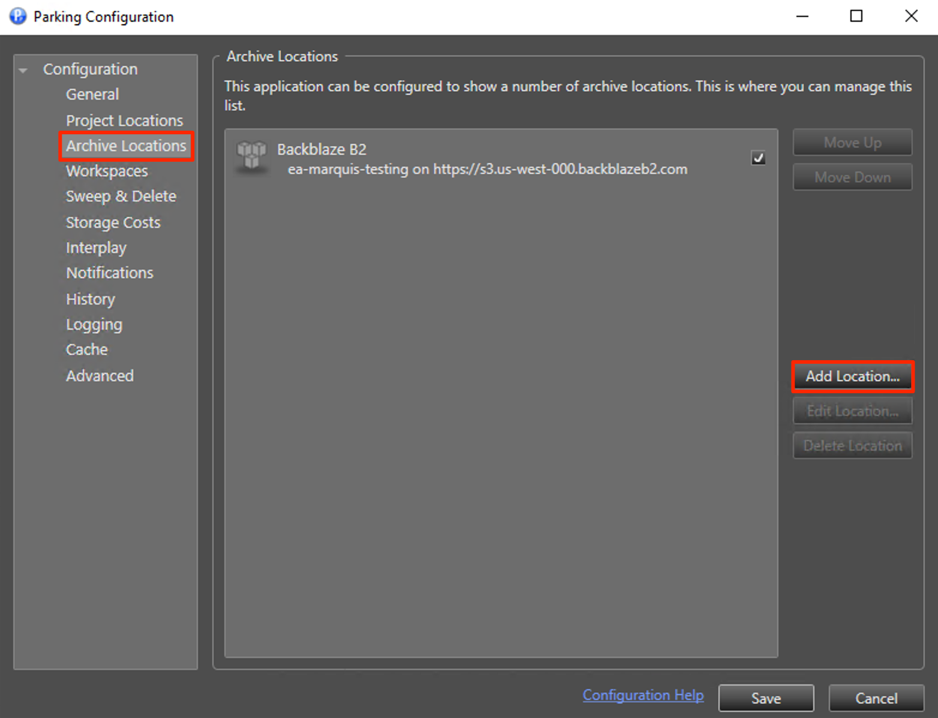Screen dimensions: 938x718
Task: Open the Logging settings page
Action: 94,324
